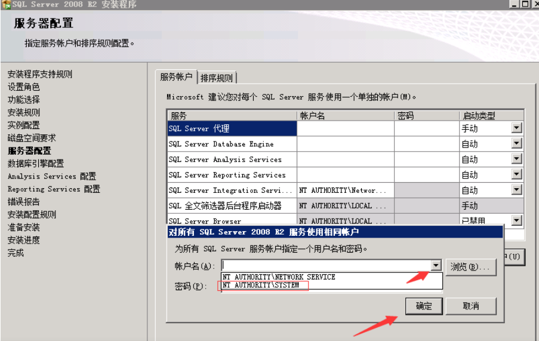This screenshot has width=539, height=341.
Task: Click the 启动类型 column header
Action: click(491, 115)
